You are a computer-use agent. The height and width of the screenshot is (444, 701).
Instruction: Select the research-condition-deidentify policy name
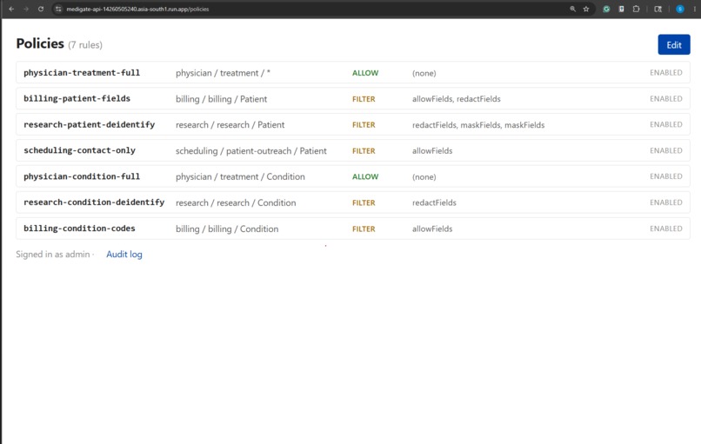tap(94, 202)
